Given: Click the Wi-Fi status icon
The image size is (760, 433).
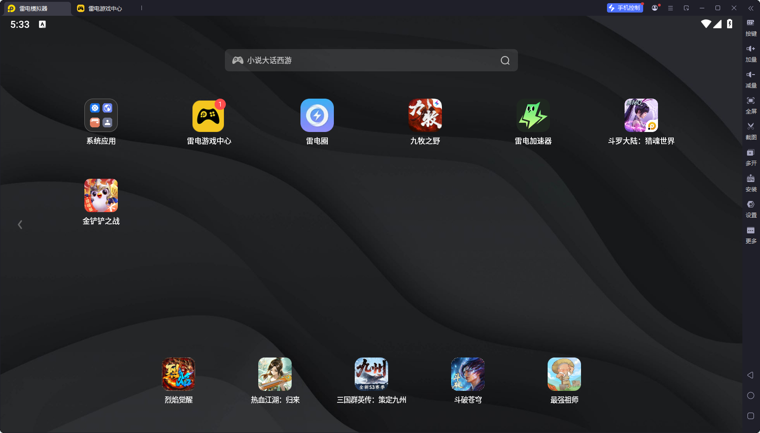Looking at the screenshot, I should click(x=706, y=24).
